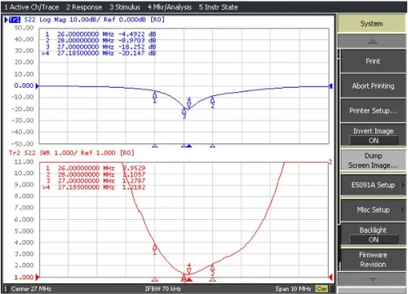Click marker 1 on red SWR trace
This screenshot has width=408, height=294.
[x=154, y=249]
